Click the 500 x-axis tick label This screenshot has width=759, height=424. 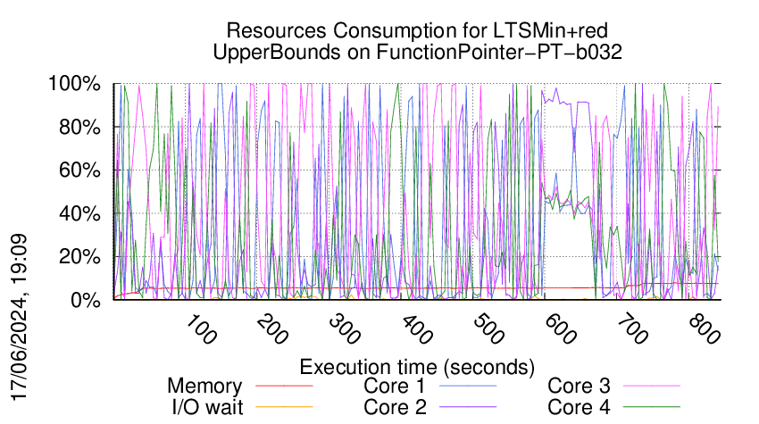pos(488,329)
